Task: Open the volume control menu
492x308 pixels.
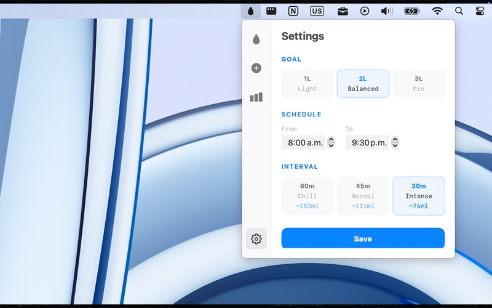Action: (x=387, y=11)
